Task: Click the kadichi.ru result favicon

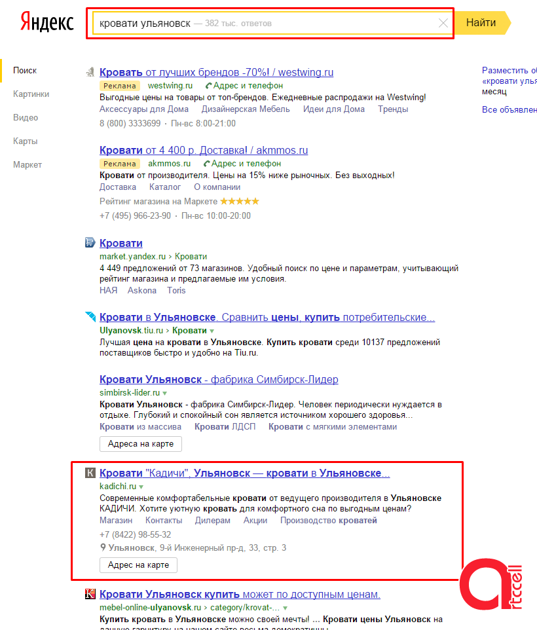Action: (90, 473)
